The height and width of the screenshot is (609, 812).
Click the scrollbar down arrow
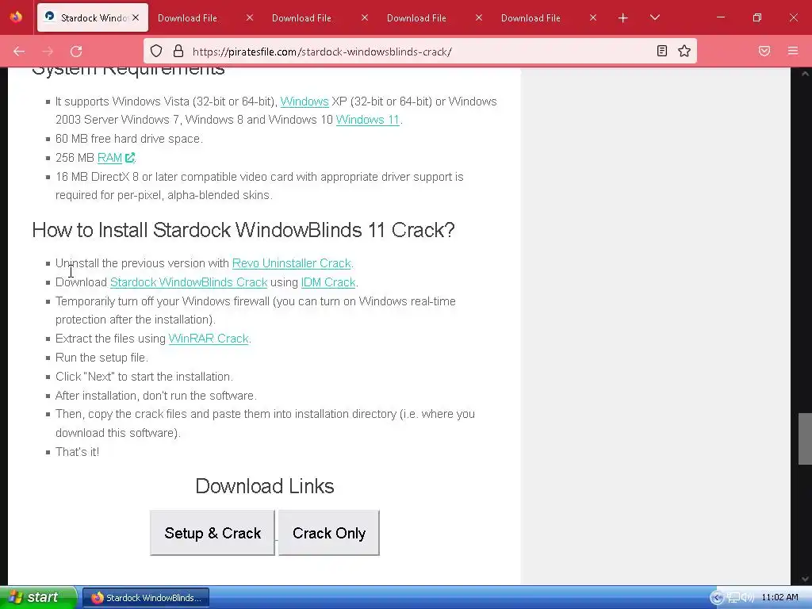[805, 579]
